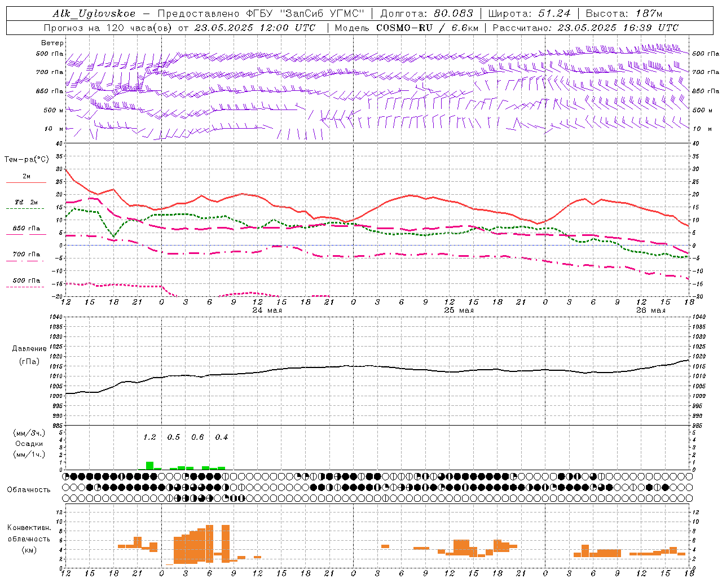Select the longitude value 80.083

[x=454, y=14]
